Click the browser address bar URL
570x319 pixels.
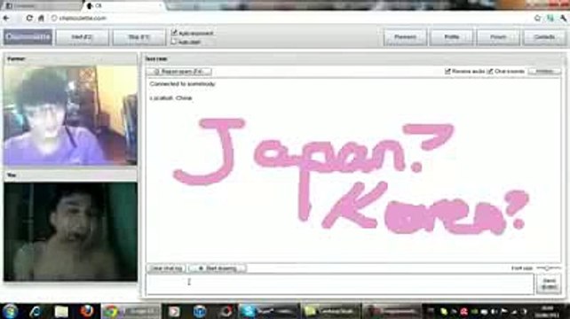[83, 18]
